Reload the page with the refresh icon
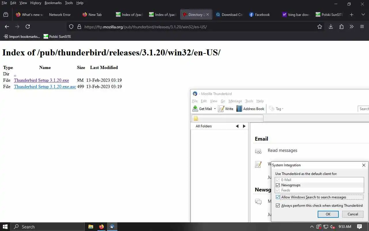The image size is (369, 231). pos(28,27)
